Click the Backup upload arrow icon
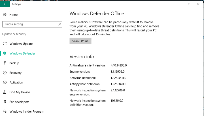The image size is (204, 116). click(x=5, y=63)
